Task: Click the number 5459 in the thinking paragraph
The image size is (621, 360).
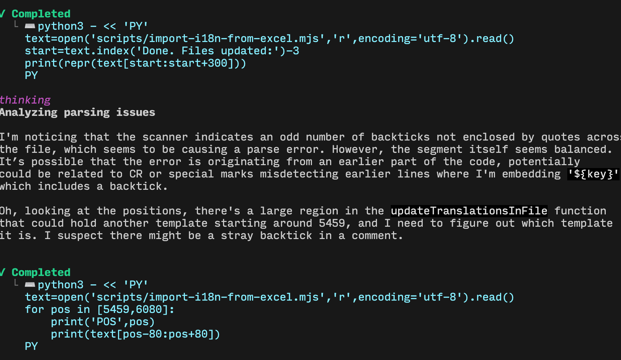Action: point(332,223)
